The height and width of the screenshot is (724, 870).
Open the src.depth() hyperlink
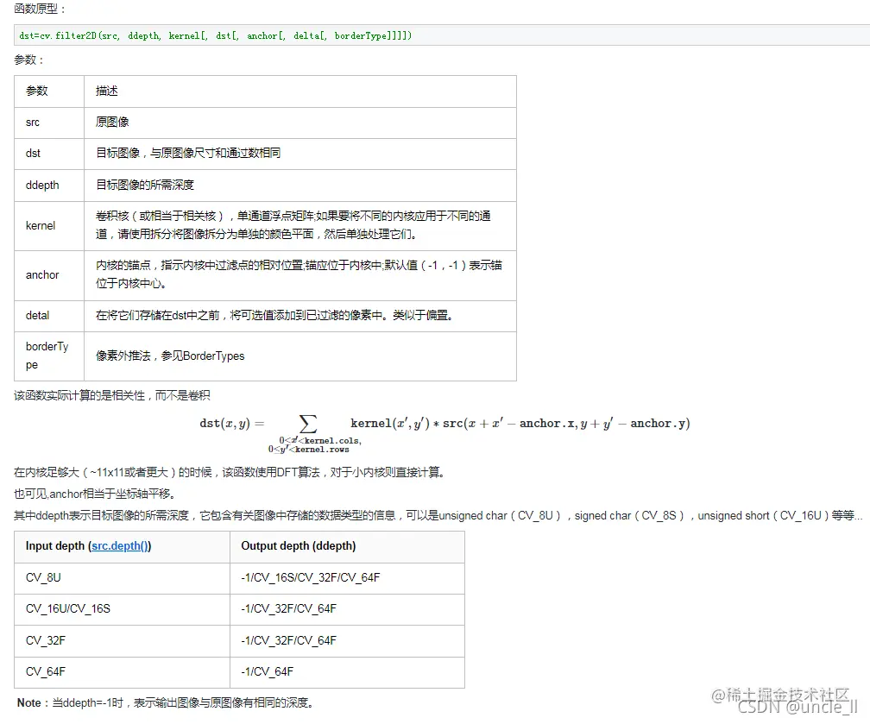pyautogui.click(x=119, y=546)
